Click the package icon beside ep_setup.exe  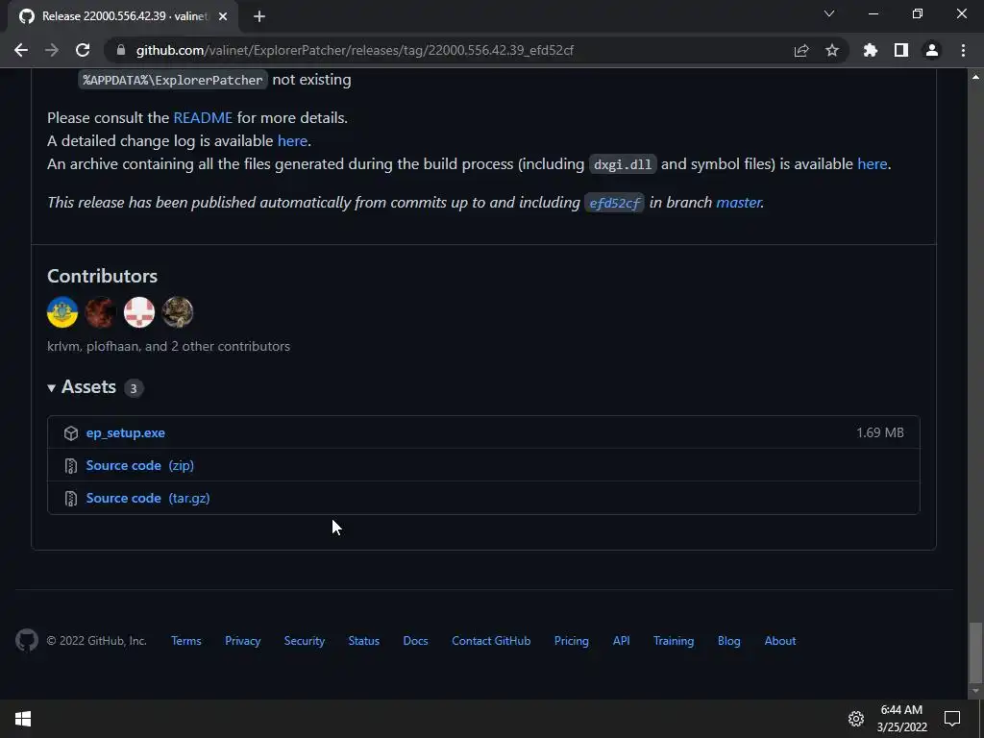click(71, 433)
